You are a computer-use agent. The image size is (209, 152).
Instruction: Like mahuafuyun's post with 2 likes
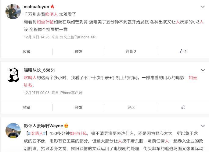pos(183,51)
